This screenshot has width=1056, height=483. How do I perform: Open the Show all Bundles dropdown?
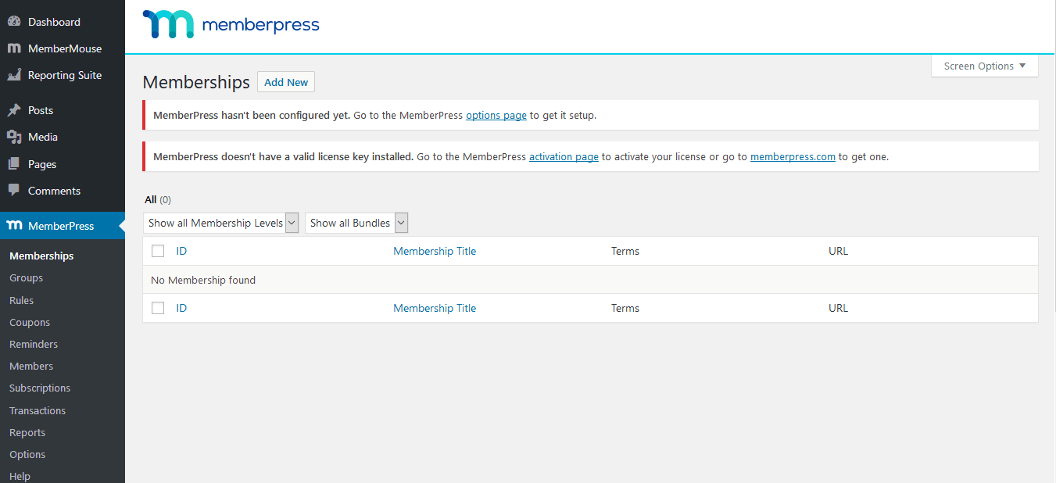[x=356, y=223]
